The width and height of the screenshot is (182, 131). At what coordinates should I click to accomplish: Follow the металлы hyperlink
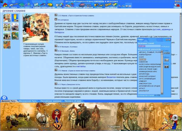point(81,66)
